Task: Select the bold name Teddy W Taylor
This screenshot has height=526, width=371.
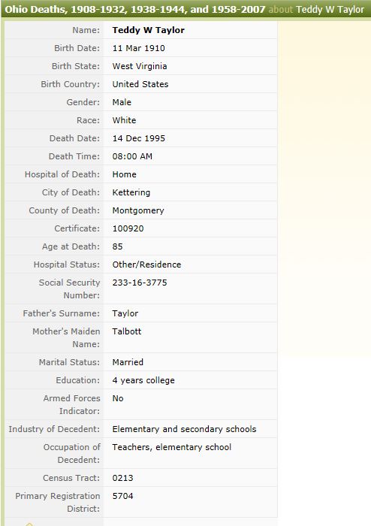Action: pyautogui.click(x=149, y=30)
